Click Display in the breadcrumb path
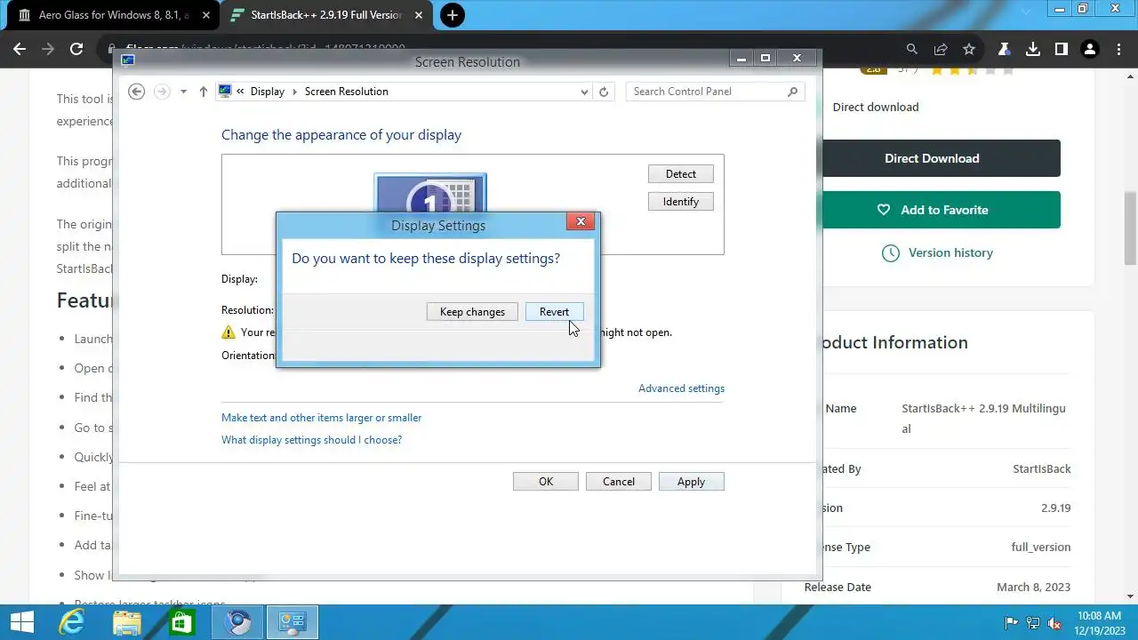 click(268, 92)
